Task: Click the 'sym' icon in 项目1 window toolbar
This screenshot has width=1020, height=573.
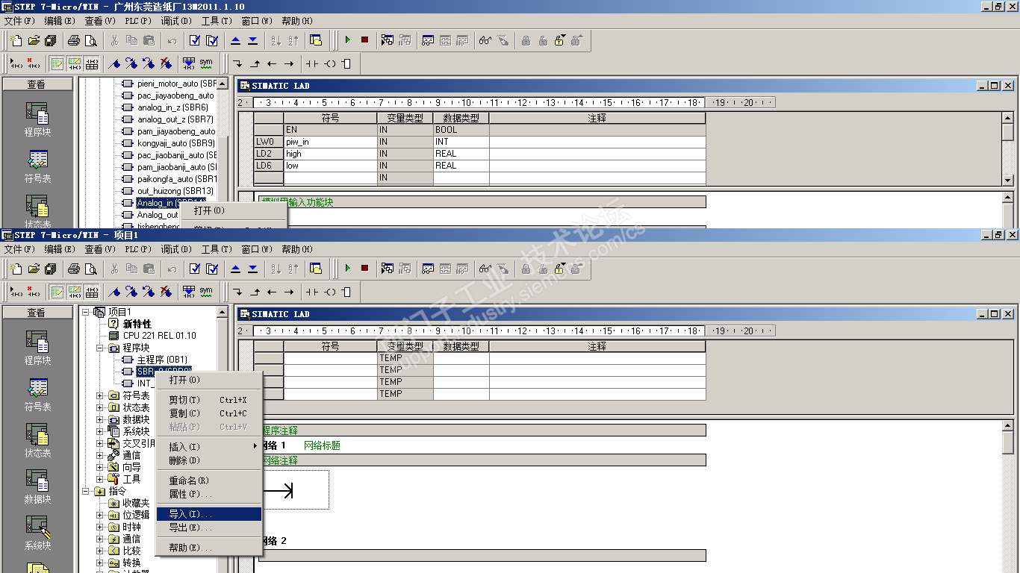Action: (206, 291)
